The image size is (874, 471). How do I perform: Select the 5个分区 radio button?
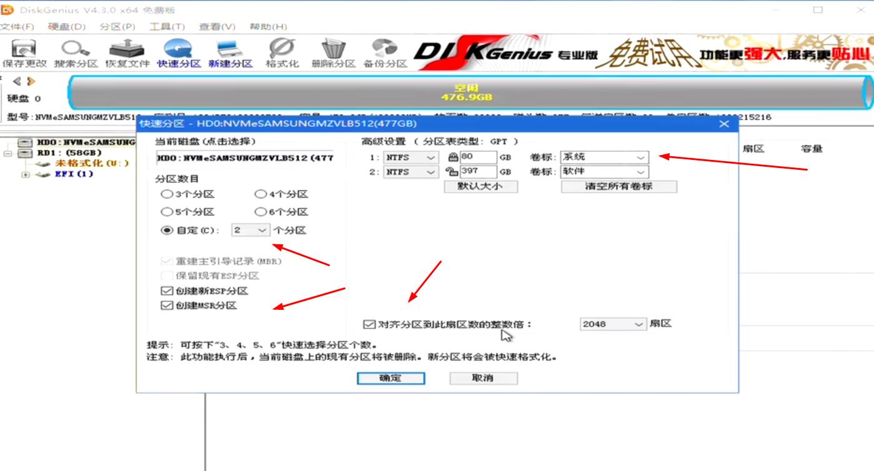coord(167,212)
